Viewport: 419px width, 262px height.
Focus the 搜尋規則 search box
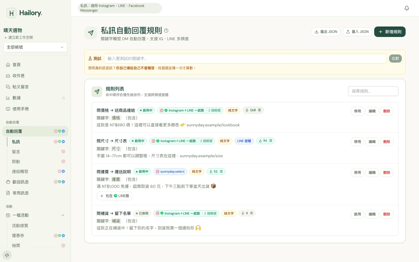tap(373, 91)
